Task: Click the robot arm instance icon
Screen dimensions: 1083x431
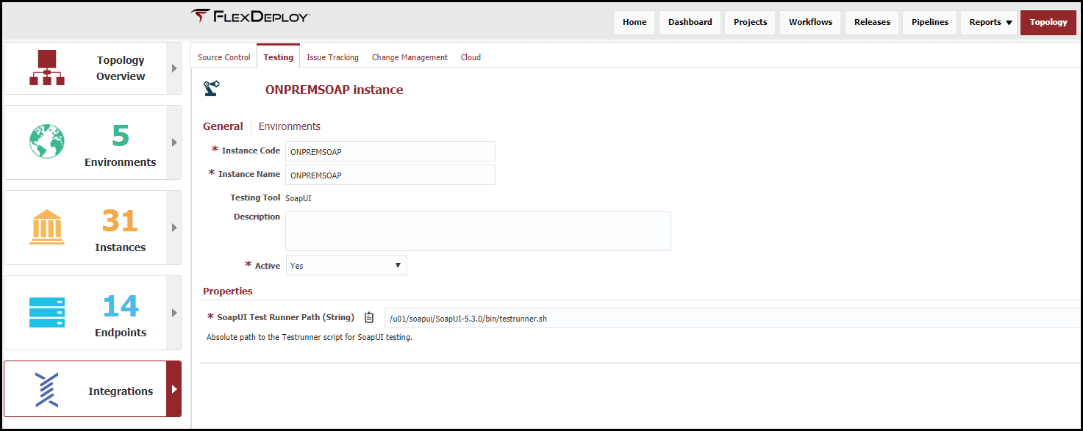Action: click(212, 90)
